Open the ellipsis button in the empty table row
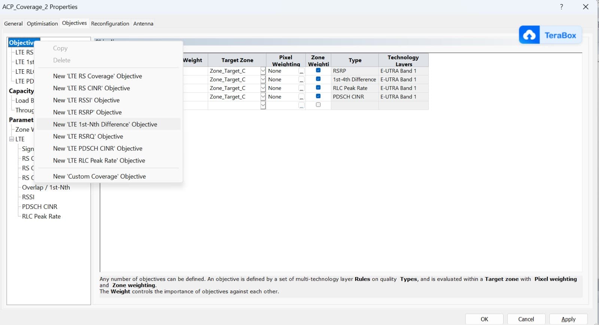 (301, 106)
